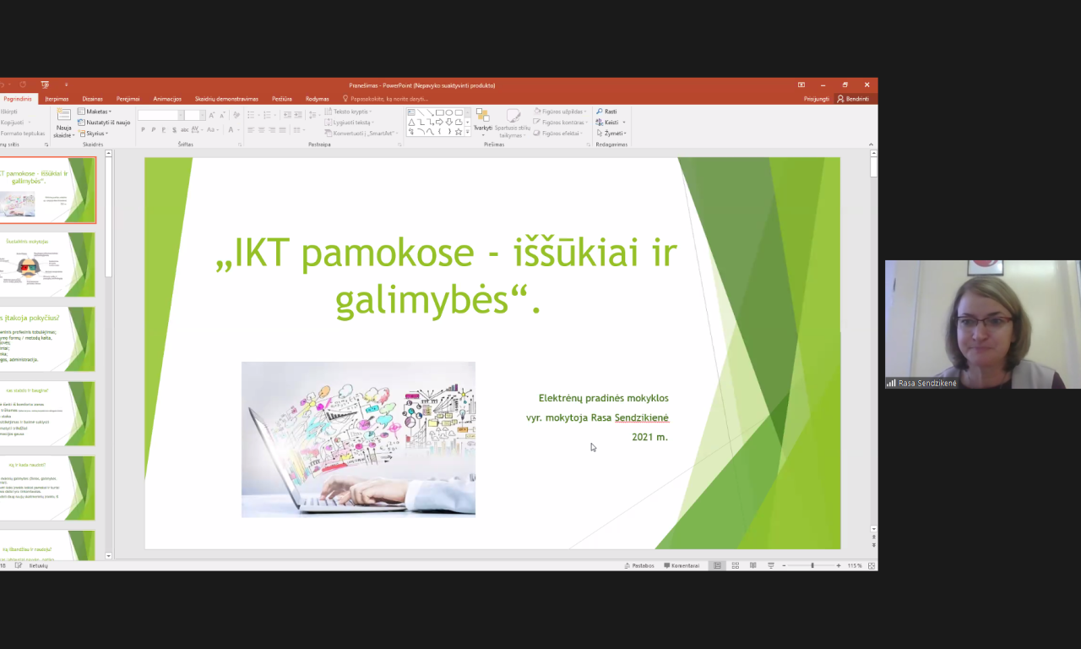Expand the Figūros užpildas fill dropdown
This screenshot has height=649, width=1081.
point(560,112)
